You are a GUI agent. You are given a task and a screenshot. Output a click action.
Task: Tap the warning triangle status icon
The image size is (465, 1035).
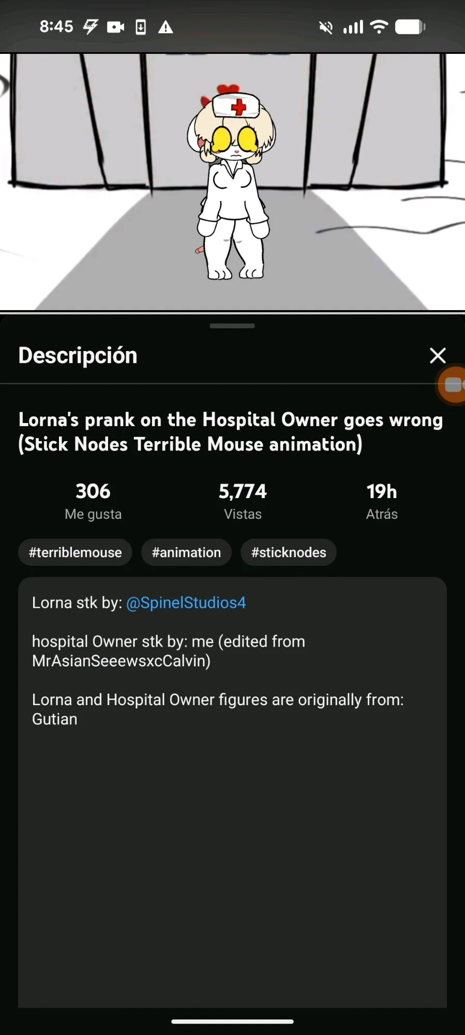[x=166, y=27]
